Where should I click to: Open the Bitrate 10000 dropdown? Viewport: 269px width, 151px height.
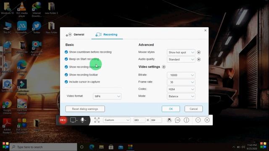click(x=181, y=75)
